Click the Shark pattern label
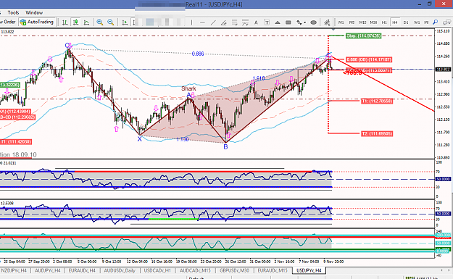This screenshot has width=453, height=279. pos(188,88)
